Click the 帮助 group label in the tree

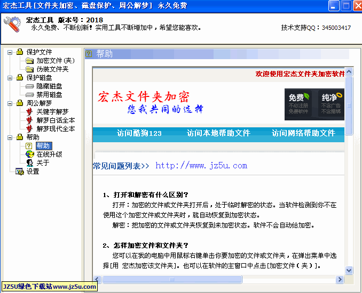point(33,137)
